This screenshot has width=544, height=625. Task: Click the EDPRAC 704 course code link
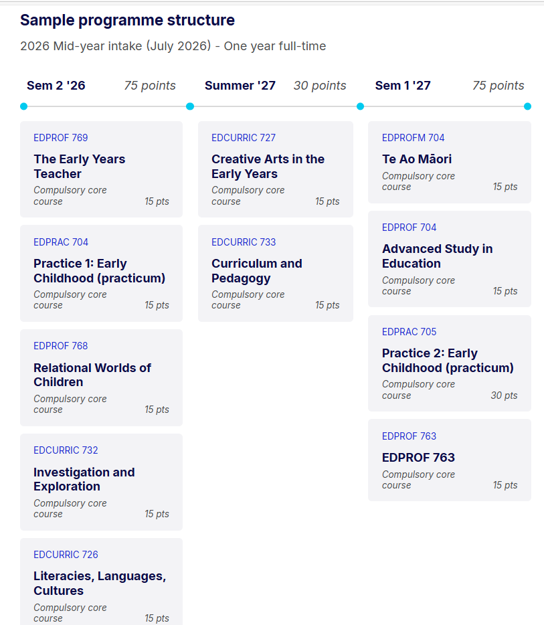[x=60, y=242]
